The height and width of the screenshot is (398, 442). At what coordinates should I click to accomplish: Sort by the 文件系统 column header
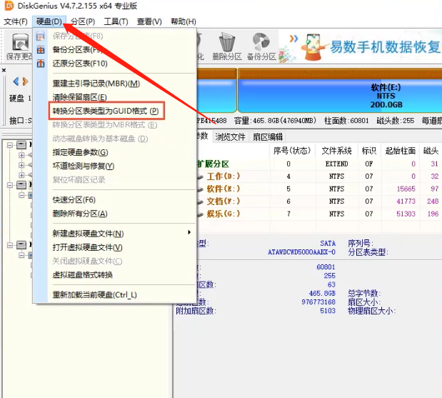336,150
